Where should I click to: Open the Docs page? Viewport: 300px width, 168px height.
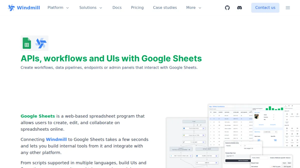[x=117, y=8]
